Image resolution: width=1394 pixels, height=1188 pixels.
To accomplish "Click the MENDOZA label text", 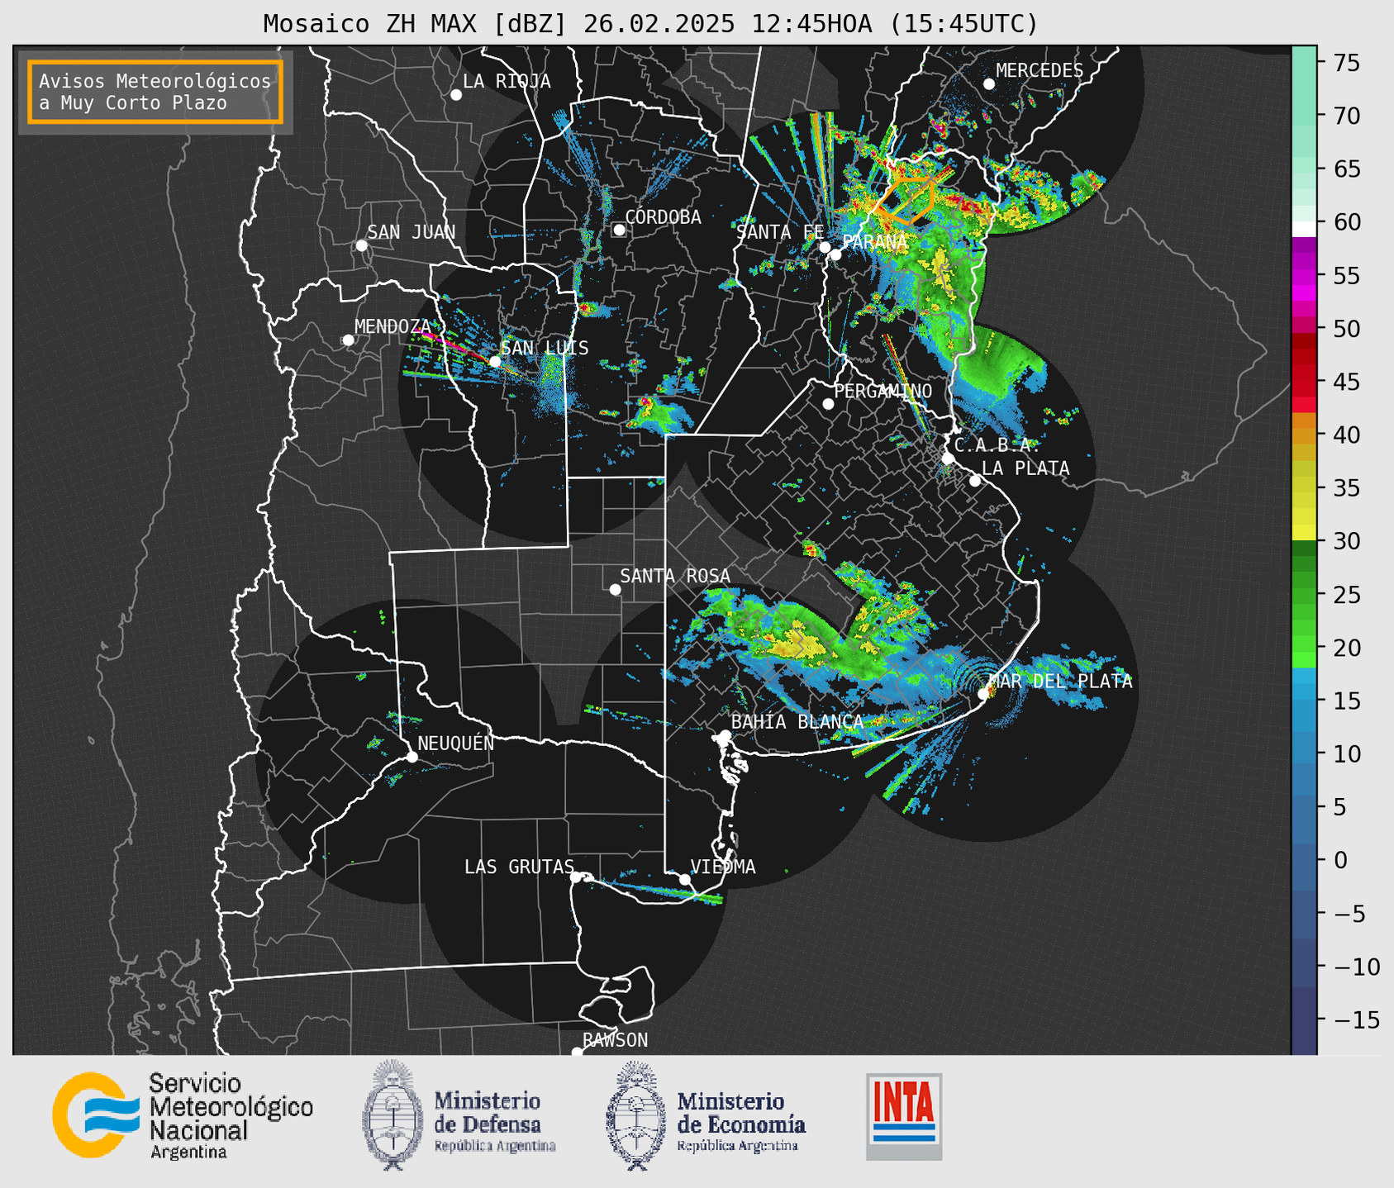I will coord(393,326).
